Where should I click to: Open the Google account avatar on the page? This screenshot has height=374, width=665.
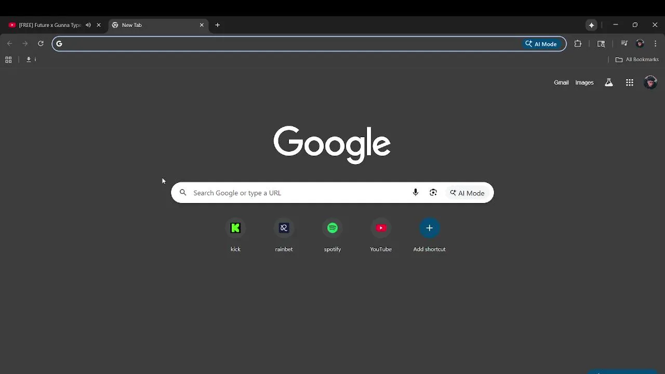[x=650, y=83]
